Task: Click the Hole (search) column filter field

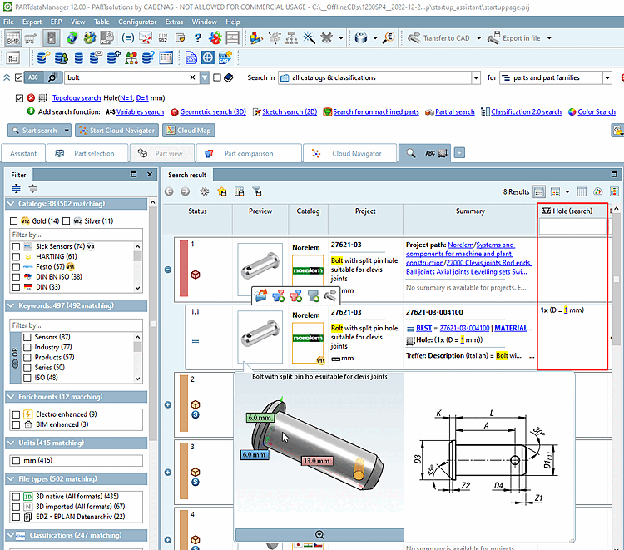Action: click(x=573, y=226)
